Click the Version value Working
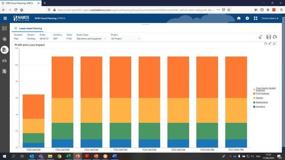The height and width of the screenshot is (160, 285). pyautogui.click(x=31, y=39)
